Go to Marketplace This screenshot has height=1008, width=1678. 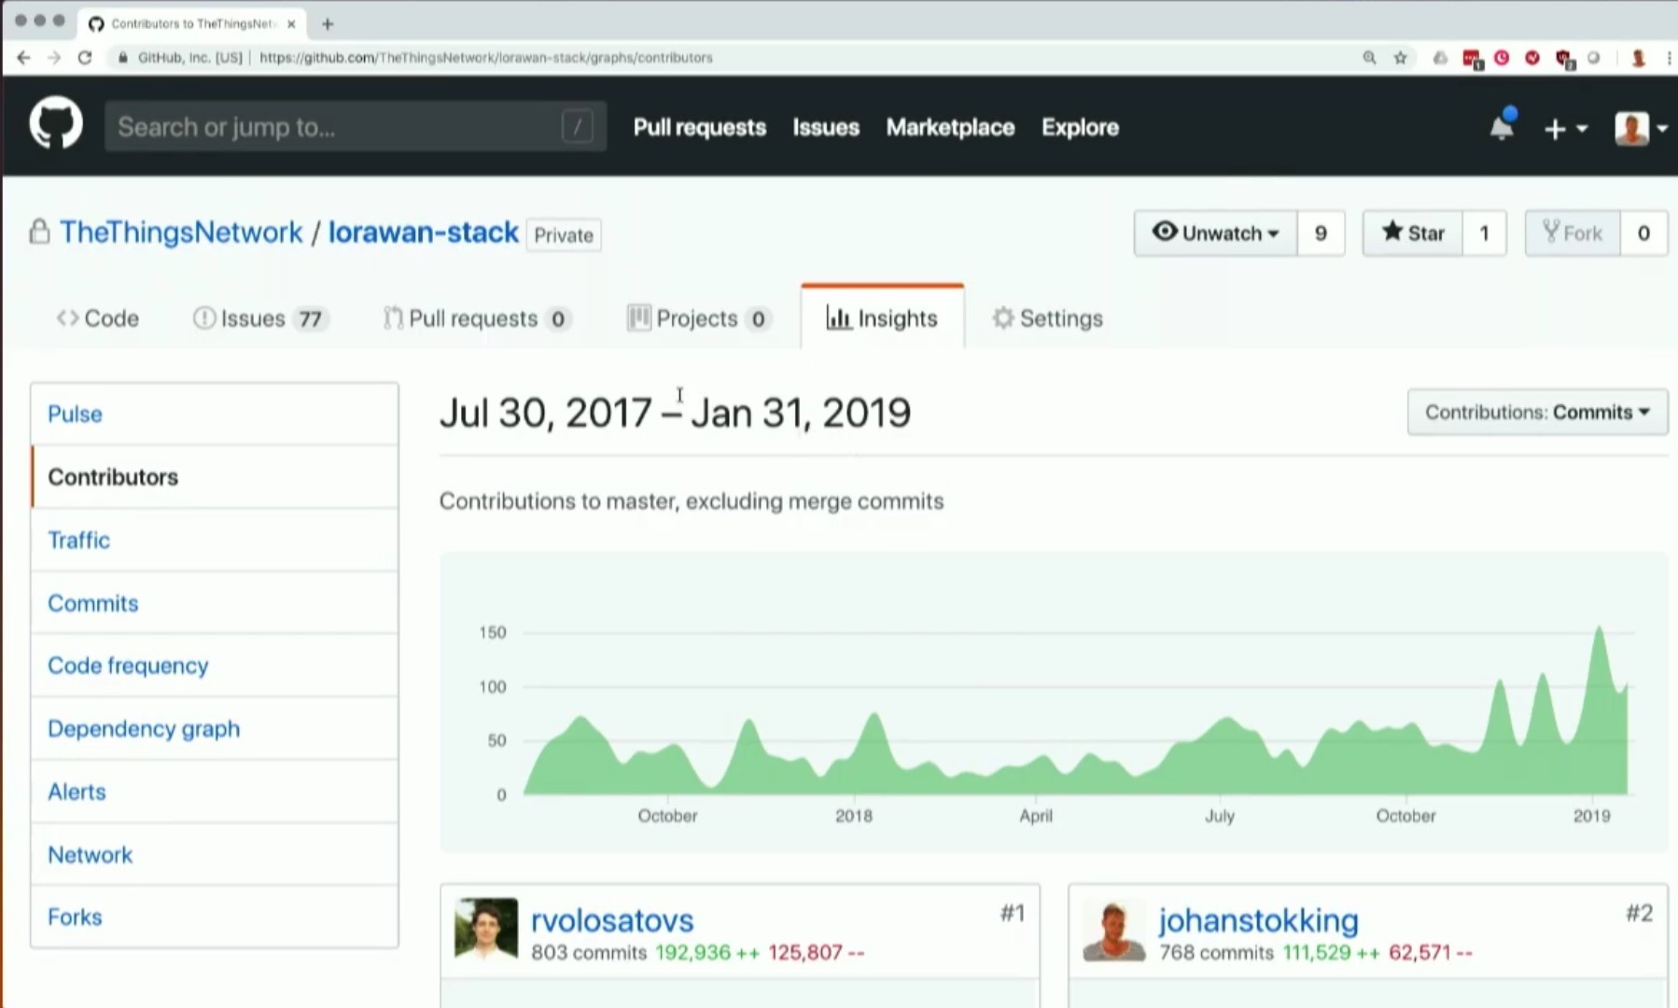[950, 127]
